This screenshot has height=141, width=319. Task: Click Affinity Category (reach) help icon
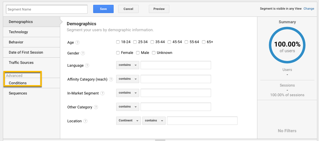111,79
